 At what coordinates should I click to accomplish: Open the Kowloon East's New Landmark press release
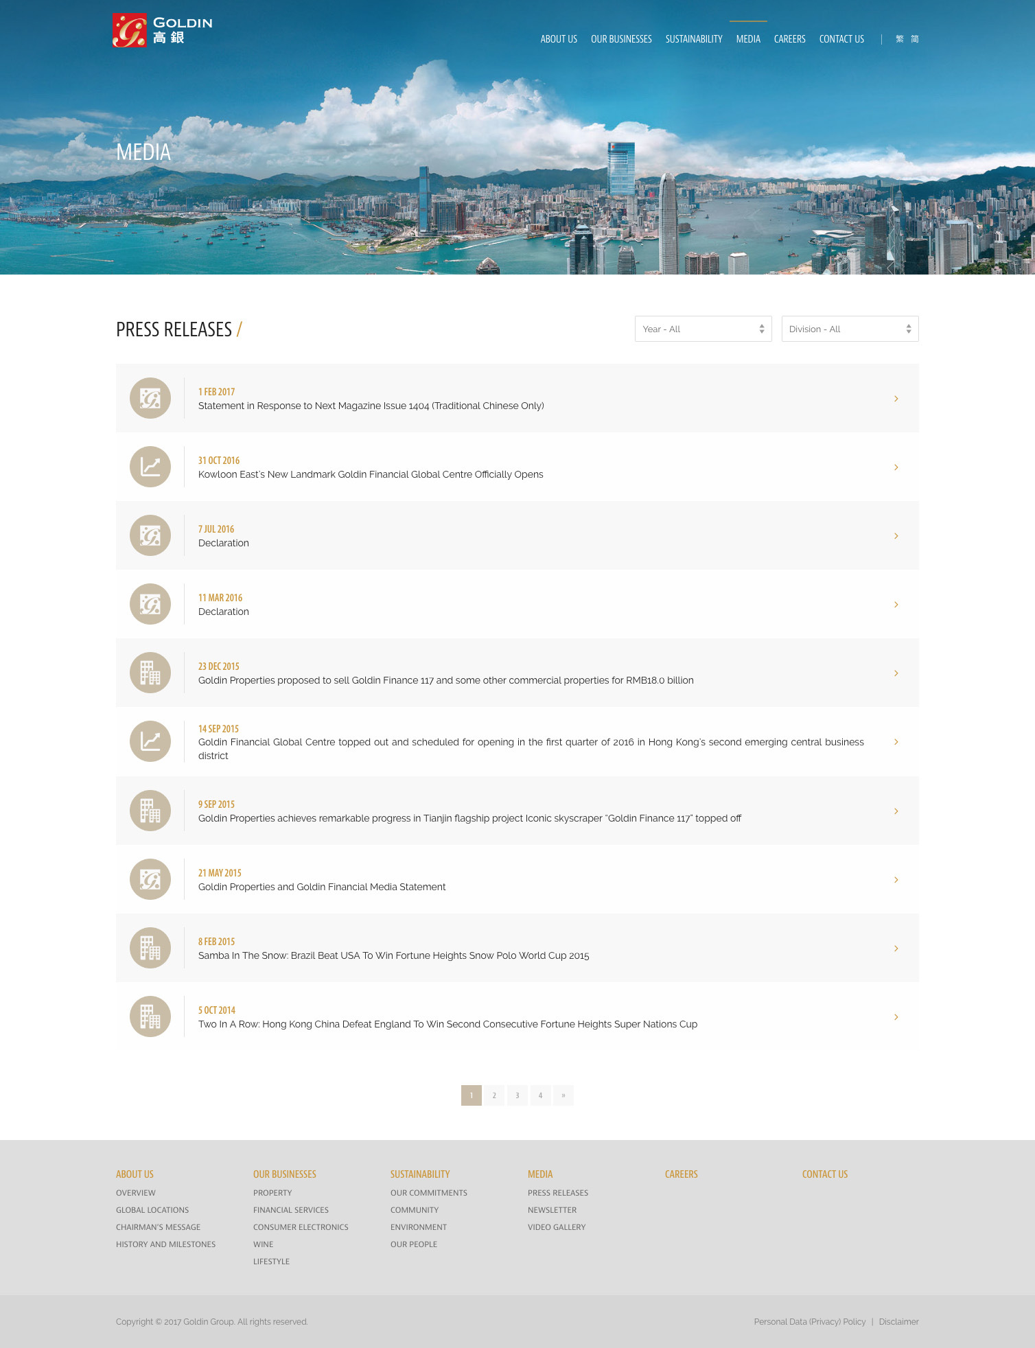[x=371, y=474]
